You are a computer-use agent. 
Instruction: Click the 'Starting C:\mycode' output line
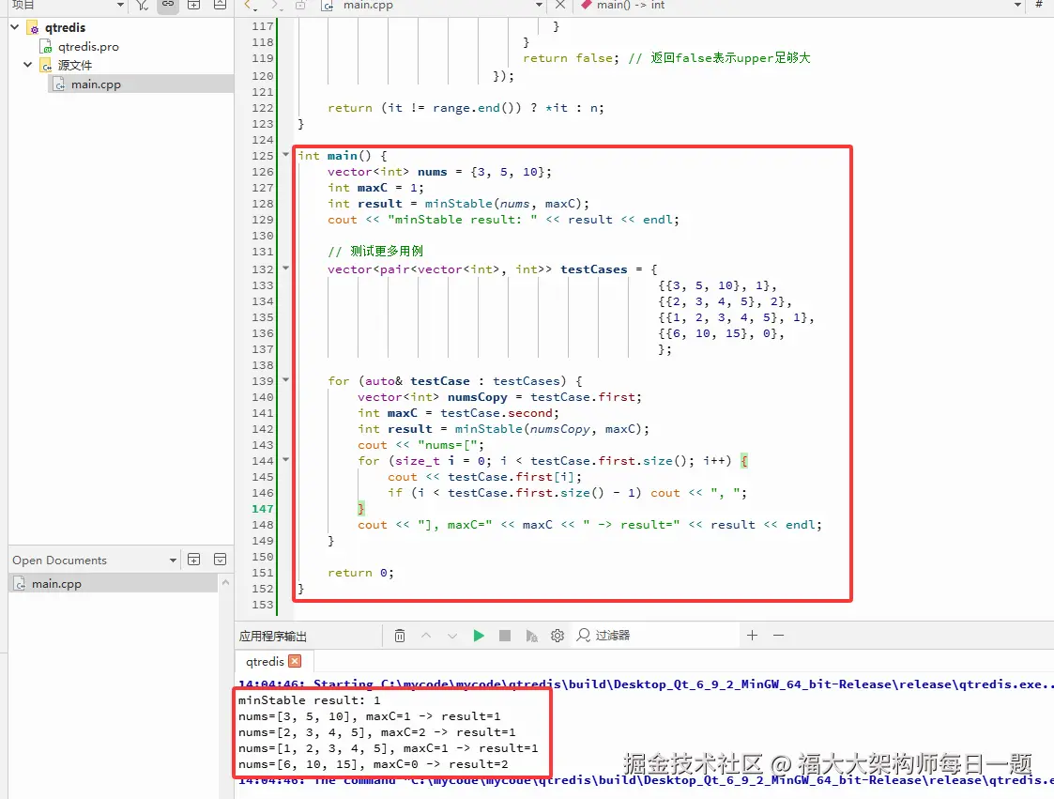[646, 683]
